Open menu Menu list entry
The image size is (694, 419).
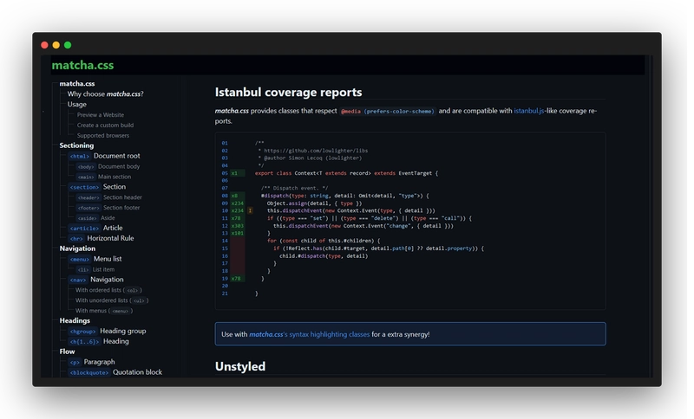click(95, 259)
